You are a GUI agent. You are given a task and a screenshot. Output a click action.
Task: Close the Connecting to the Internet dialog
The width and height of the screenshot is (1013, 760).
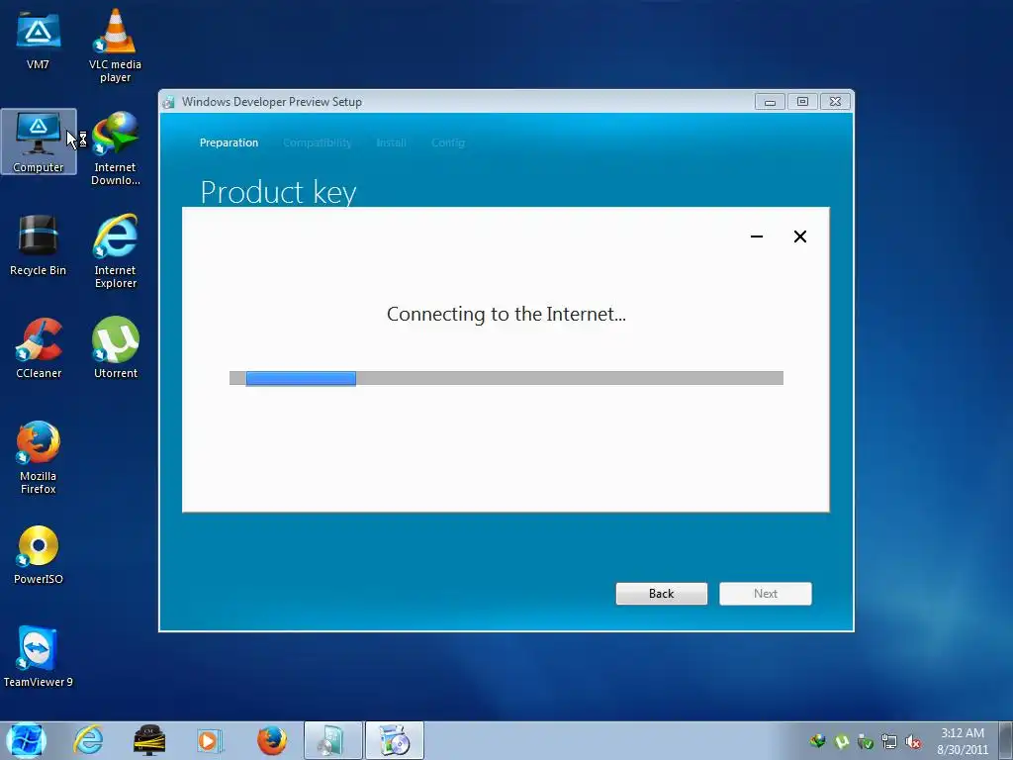click(799, 237)
